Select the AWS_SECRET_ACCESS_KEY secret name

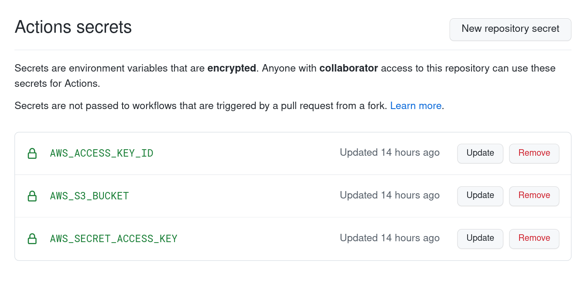[113, 239]
